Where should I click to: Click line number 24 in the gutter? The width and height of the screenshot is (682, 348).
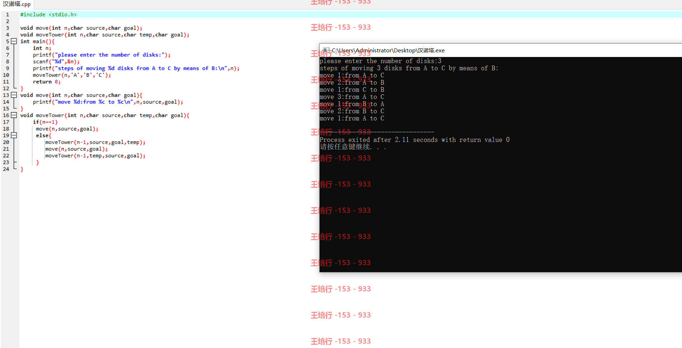6,169
